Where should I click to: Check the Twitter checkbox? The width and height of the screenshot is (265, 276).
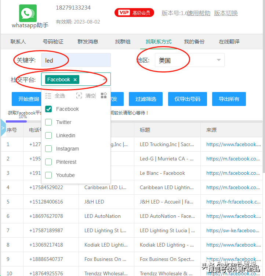(x=48, y=122)
